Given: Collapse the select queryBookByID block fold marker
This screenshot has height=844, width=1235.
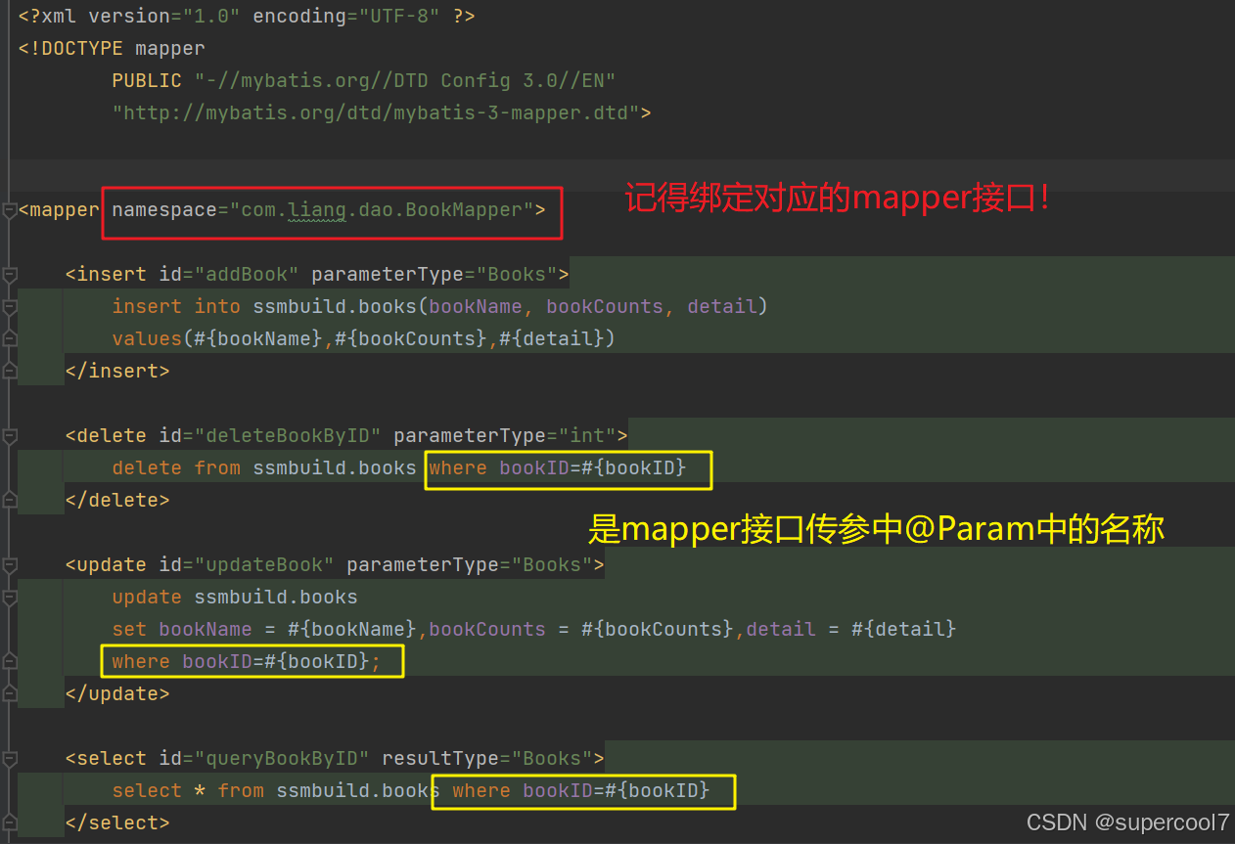Looking at the screenshot, I should 9,758.
